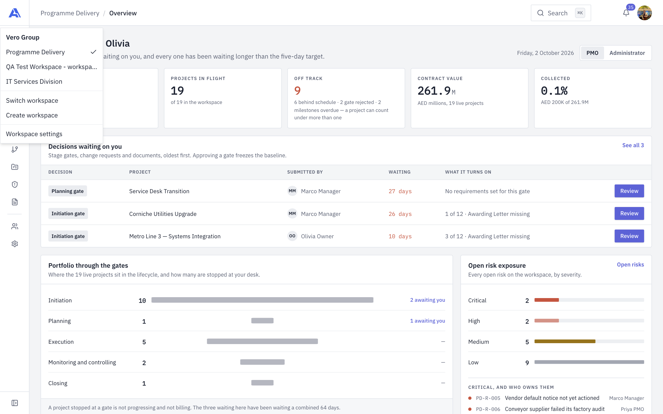Viewport: 663px width, 414px height.
Task: Open Workspace settings menu entry
Action: coord(52,134)
